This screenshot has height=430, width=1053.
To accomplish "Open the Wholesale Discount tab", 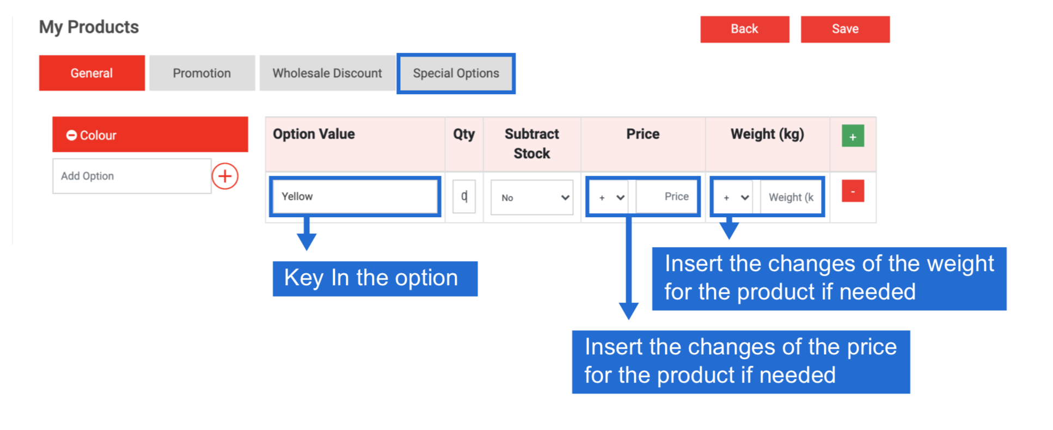I will coord(327,73).
